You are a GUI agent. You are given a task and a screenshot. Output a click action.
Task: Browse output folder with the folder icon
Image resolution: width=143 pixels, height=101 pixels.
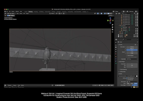pyautogui.click(x=137, y=76)
